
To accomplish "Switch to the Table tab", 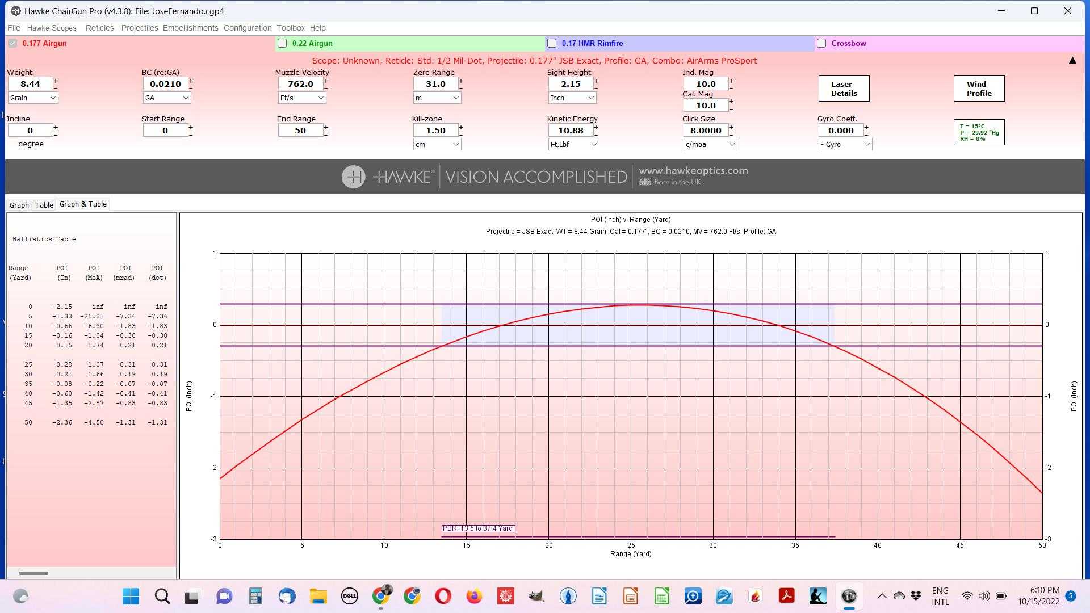I will 44,205.
